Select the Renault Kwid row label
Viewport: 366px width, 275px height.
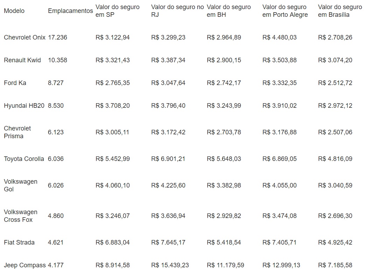[22, 60]
